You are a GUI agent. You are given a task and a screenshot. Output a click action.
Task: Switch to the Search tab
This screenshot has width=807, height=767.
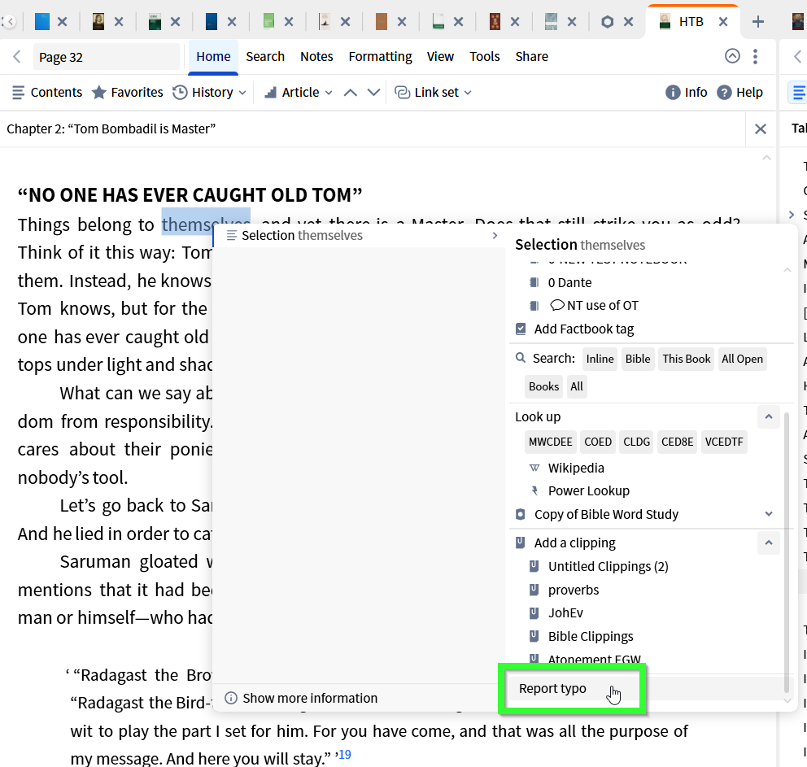click(x=265, y=57)
